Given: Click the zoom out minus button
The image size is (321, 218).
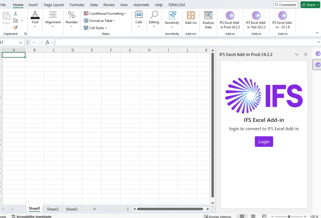Looking at the screenshot, I should click(273, 216).
